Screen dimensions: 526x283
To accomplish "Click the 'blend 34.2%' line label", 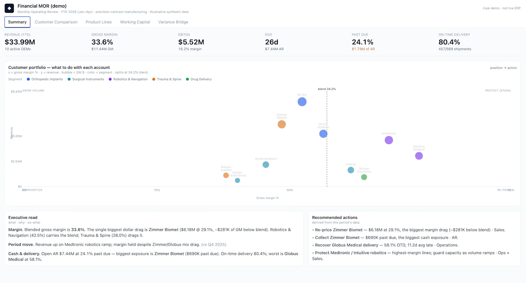I will 327,89.
